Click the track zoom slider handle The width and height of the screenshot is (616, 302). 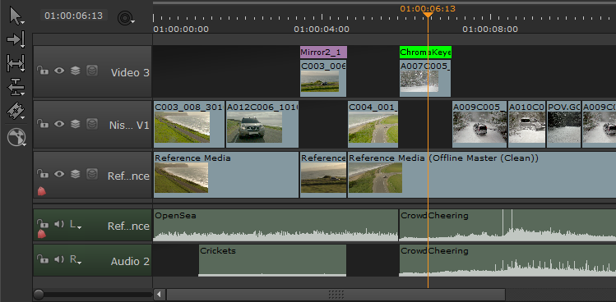pyautogui.click(x=39, y=294)
